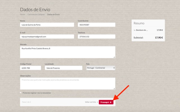Image resolution: width=180 pixels, height=112 pixels.
Task: Tick the newsletter registration checkbox
Action: [21, 93]
